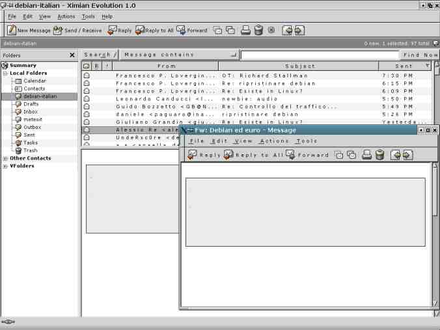Collapse the Local Folders tree node
This screenshot has height=330, width=440.
click(5, 74)
